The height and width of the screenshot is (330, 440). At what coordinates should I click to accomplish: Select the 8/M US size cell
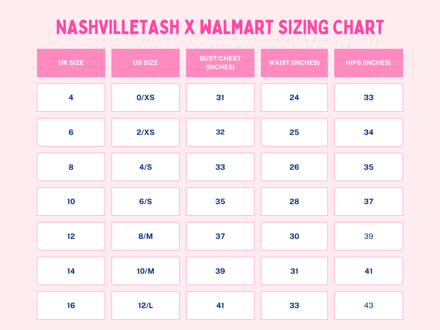145,236
